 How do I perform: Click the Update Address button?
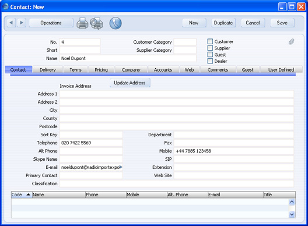click(130, 83)
